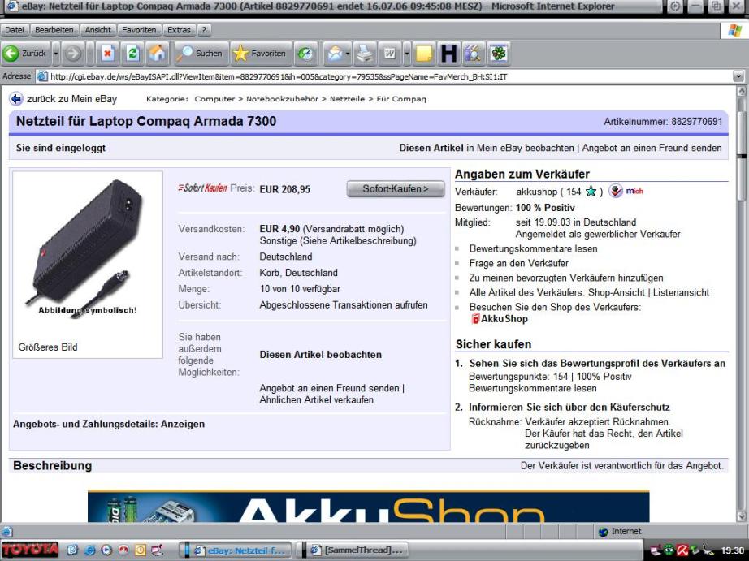The image size is (749, 561).
Task: Open the Ansicht menu
Action: click(x=98, y=29)
